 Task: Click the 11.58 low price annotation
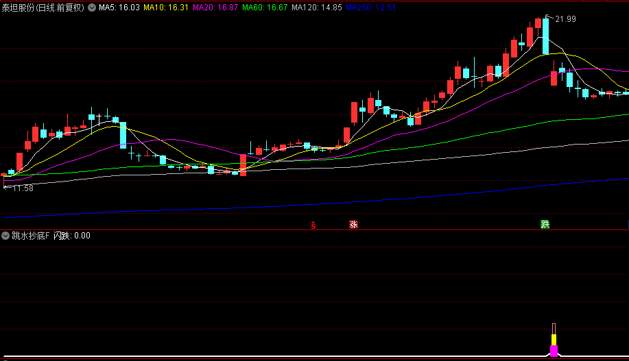point(23,188)
